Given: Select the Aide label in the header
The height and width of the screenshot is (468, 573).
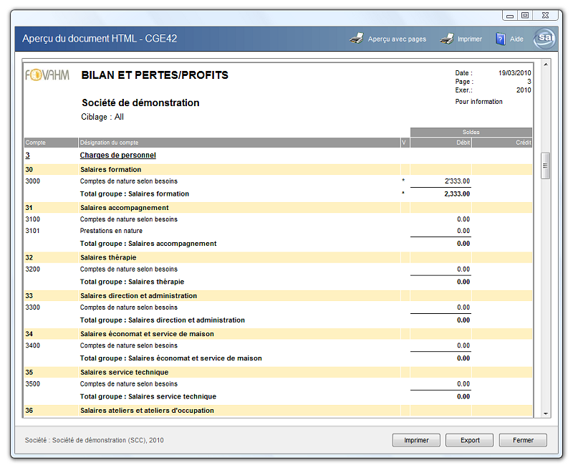Looking at the screenshot, I should coord(516,39).
